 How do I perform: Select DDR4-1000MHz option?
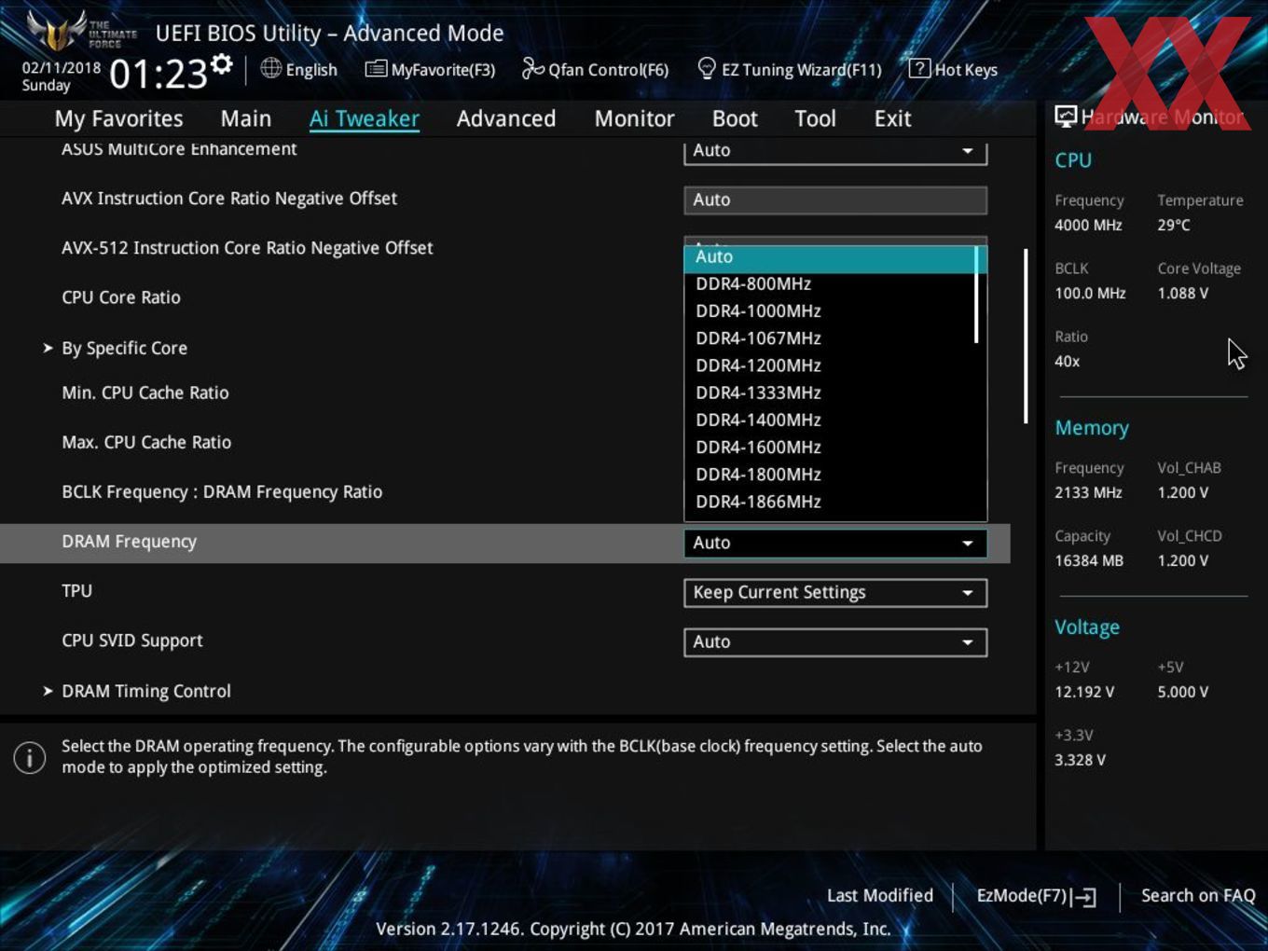829,310
